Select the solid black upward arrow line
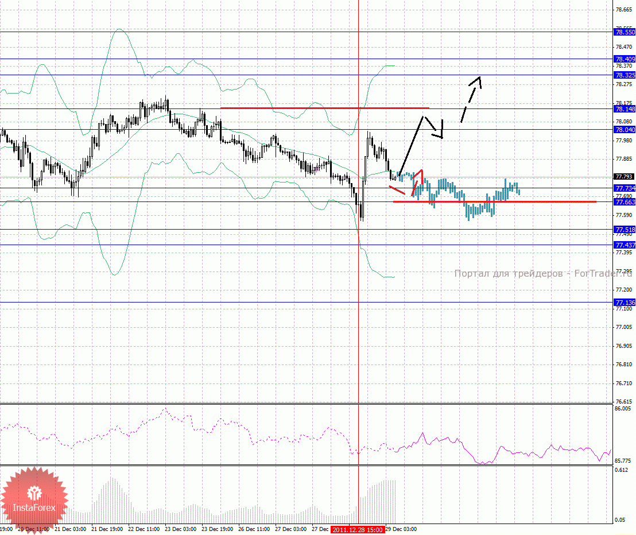Viewport: 636px width, 535px height. coord(411,144)
